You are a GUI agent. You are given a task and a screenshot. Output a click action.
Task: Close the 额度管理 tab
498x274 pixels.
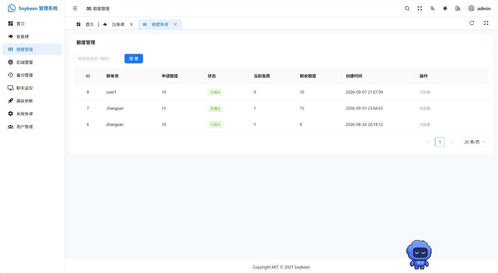175,24
